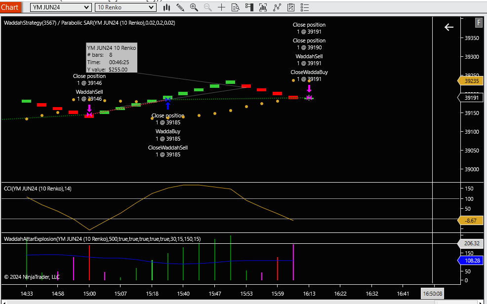Click the white left arrow on chart
The width and height of the screenshot is (487, 304).
click(x=448, y=28)
